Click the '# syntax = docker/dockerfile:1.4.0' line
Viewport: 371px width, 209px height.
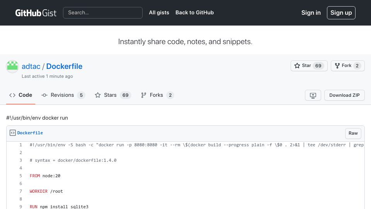73,160
